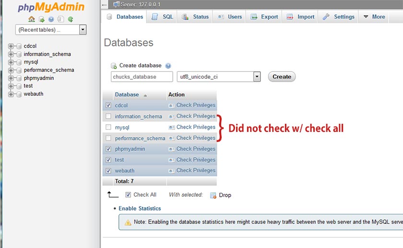Click the database name field containing chucks_database
Screen dimensions: 403x248
pyautogui.click(x=142, y=77)
